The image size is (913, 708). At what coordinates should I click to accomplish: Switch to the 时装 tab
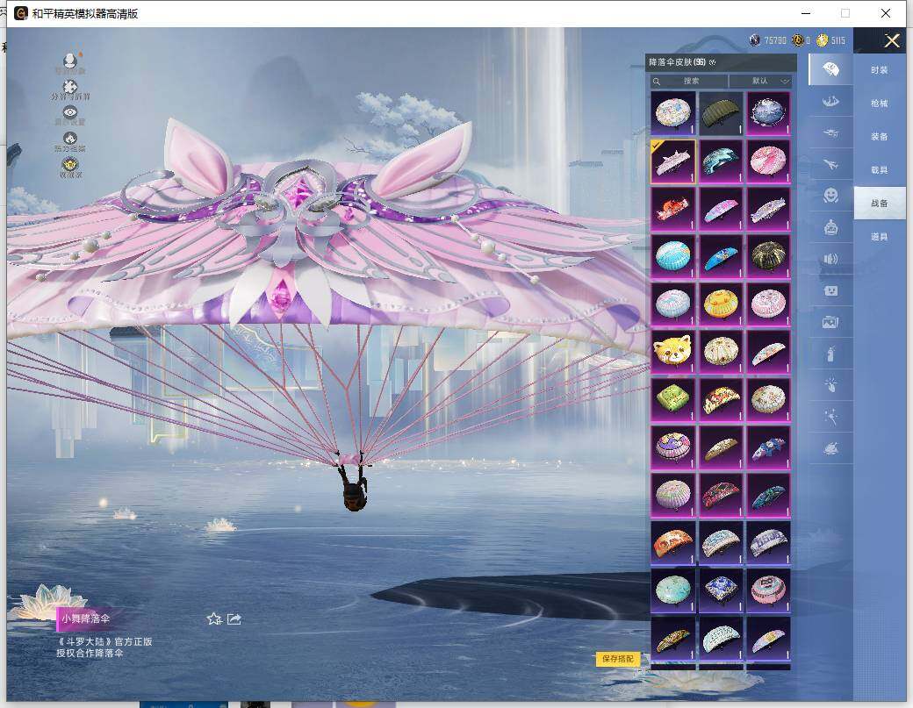[x=880, y=70]
